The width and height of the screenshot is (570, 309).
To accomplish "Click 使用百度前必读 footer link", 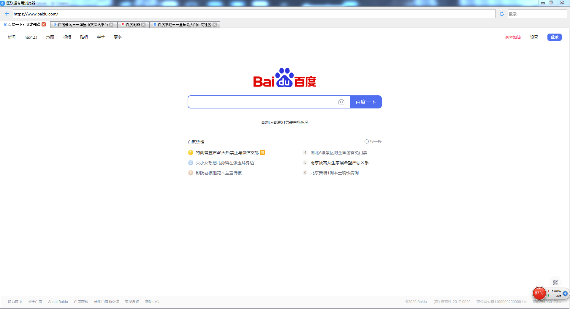I will 107,302.
